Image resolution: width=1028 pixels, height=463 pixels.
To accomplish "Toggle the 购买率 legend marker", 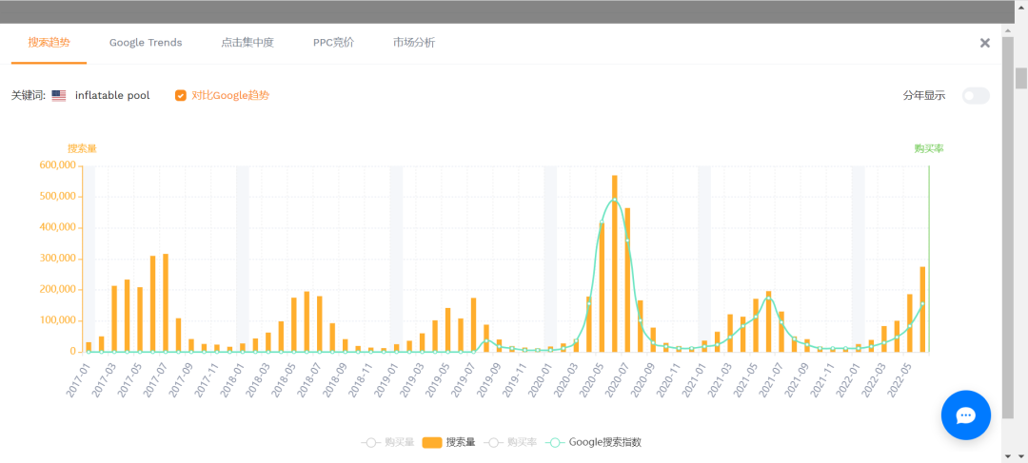I will click(x=495, y=442).
